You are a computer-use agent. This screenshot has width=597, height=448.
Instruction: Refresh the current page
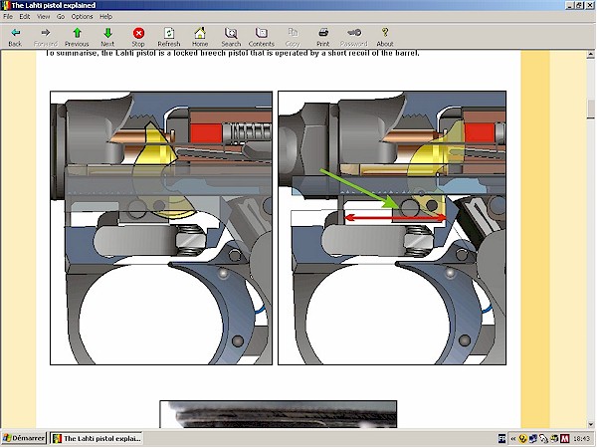point(169,37)
